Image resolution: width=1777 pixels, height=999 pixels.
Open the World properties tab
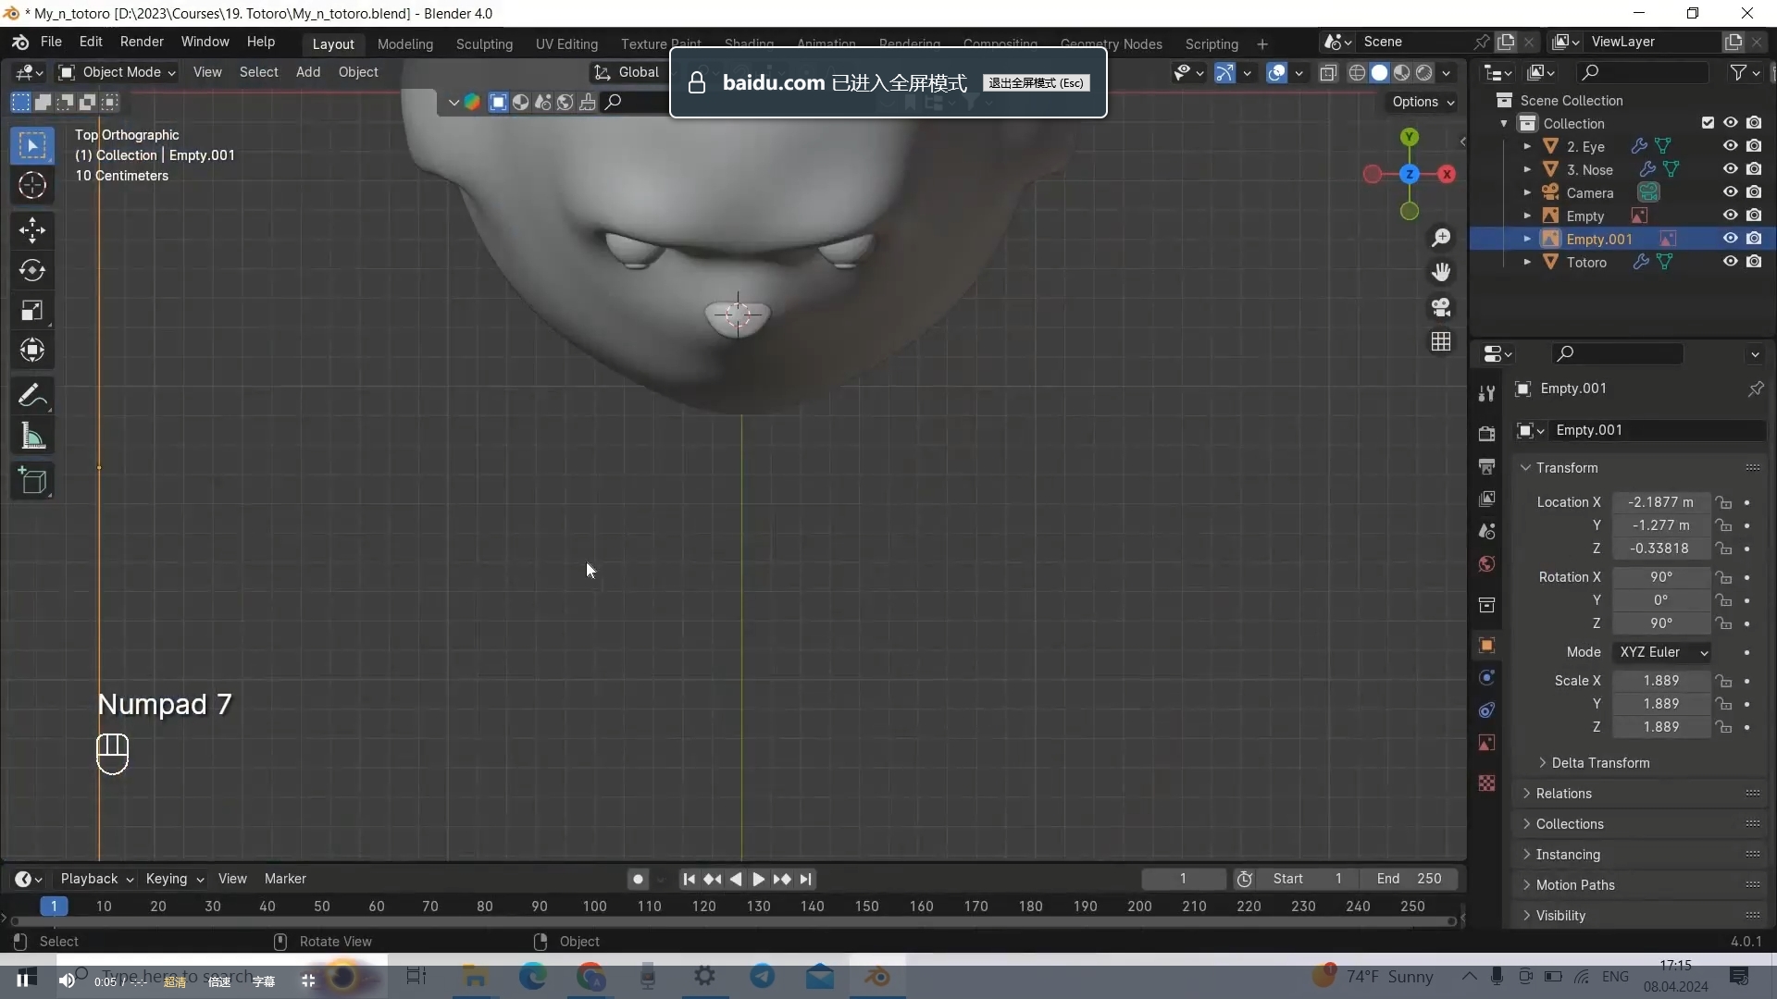[x=1486, y=564]
